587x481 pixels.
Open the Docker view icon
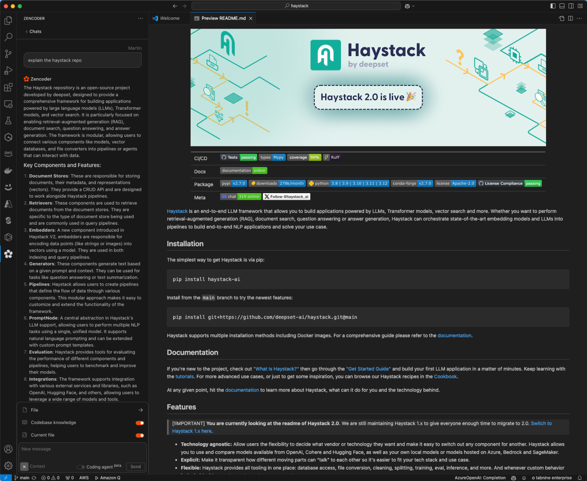[x=8, y=171]
